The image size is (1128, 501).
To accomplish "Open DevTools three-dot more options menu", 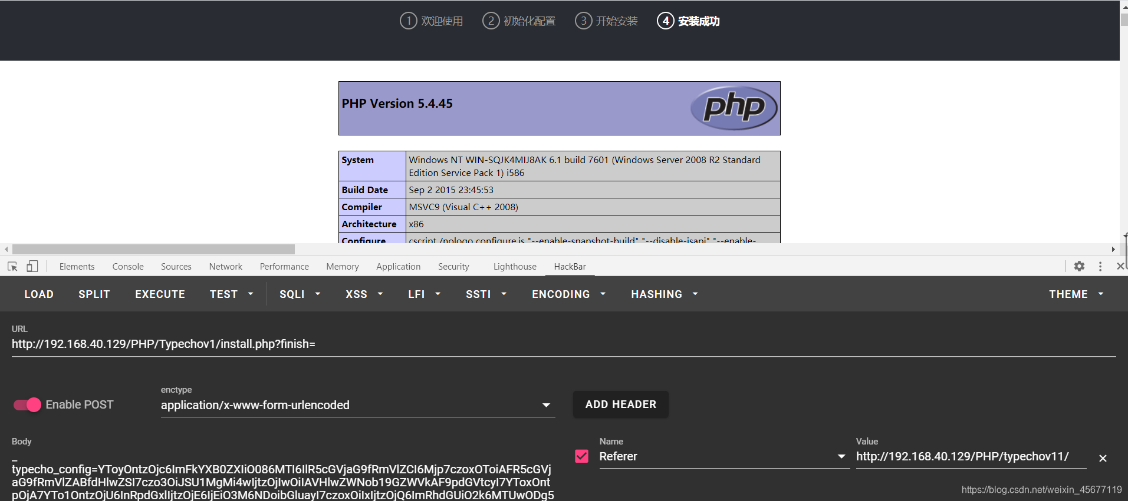I will coord(1100,266).
